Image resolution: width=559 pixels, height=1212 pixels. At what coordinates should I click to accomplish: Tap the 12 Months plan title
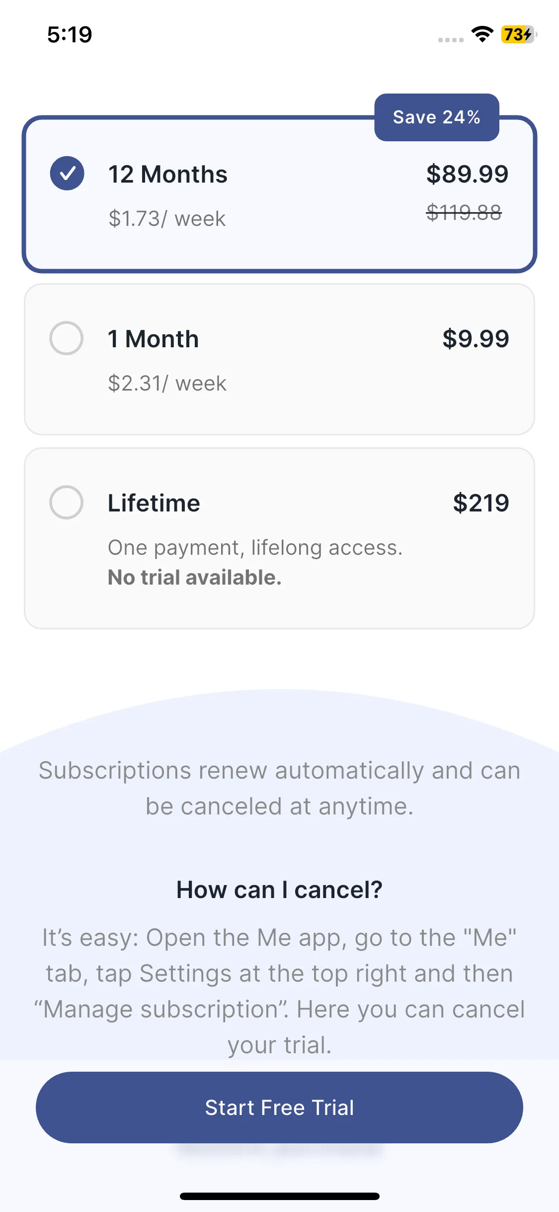coord(168,174)
